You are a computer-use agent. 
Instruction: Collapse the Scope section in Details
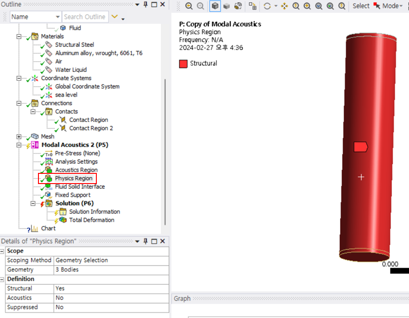point(3,251)
